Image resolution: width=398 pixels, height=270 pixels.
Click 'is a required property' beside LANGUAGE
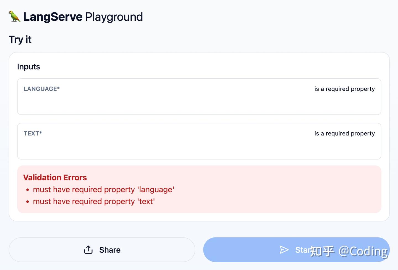(x=345, y=89)
